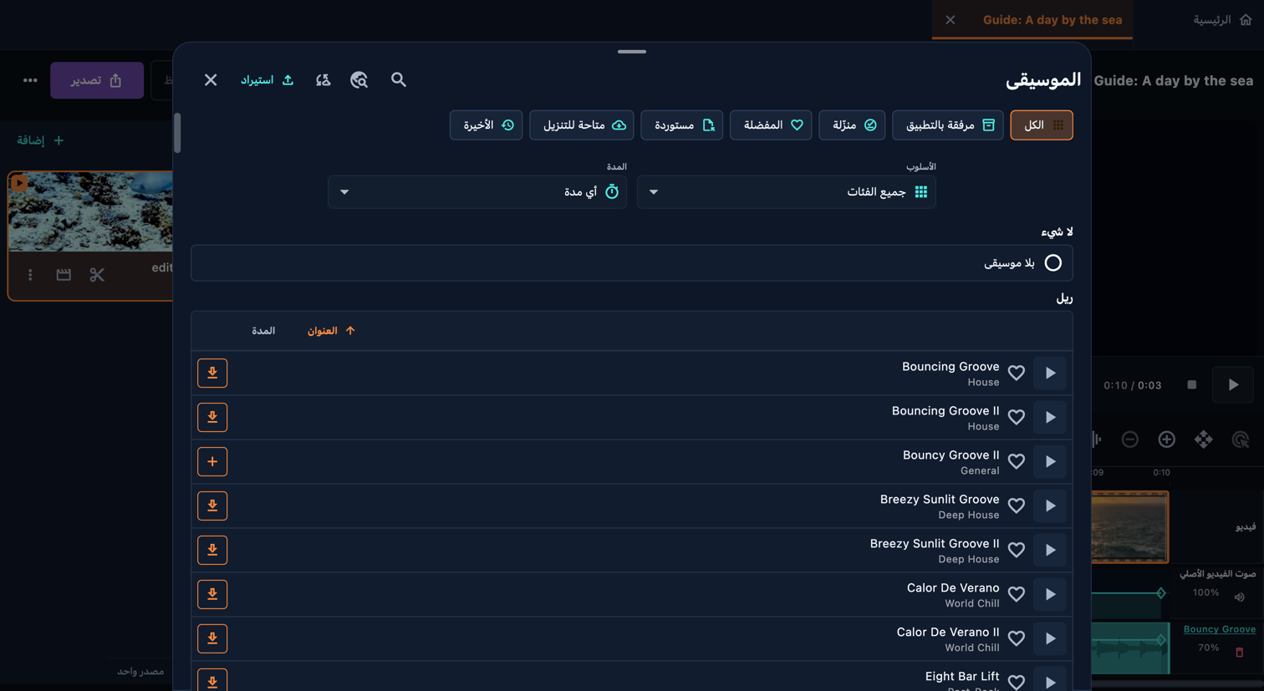This screenshot has height=691, width=1264.
Task: Sort tracks by المدة column header
Action: point(263,331)
